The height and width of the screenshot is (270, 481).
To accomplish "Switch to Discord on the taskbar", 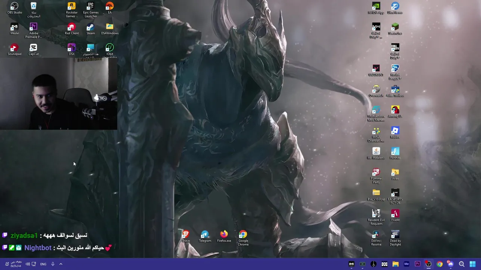I will (x=450, y=264).
